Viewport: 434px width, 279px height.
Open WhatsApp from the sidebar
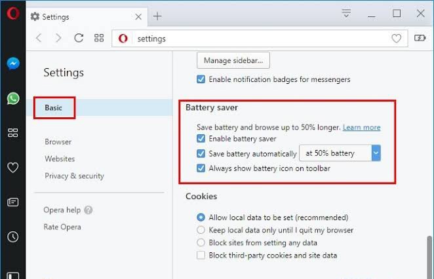click(x=13, y=98)
